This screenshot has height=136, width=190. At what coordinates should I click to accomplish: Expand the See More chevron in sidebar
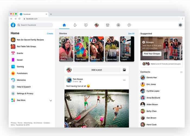[50, 100]
